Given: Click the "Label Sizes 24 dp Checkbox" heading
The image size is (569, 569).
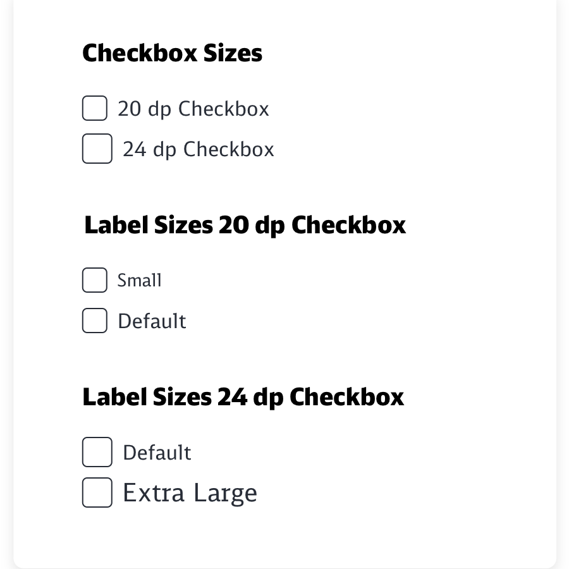Looking at the screenshot, I should pyautogui.click(x=243, y=397).
